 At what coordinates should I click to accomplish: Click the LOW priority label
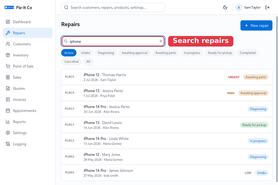248,173
